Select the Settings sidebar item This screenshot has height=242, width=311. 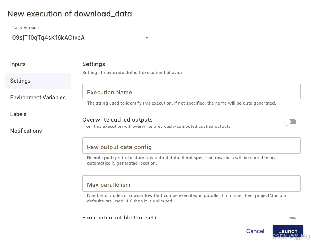click(38, 81)
